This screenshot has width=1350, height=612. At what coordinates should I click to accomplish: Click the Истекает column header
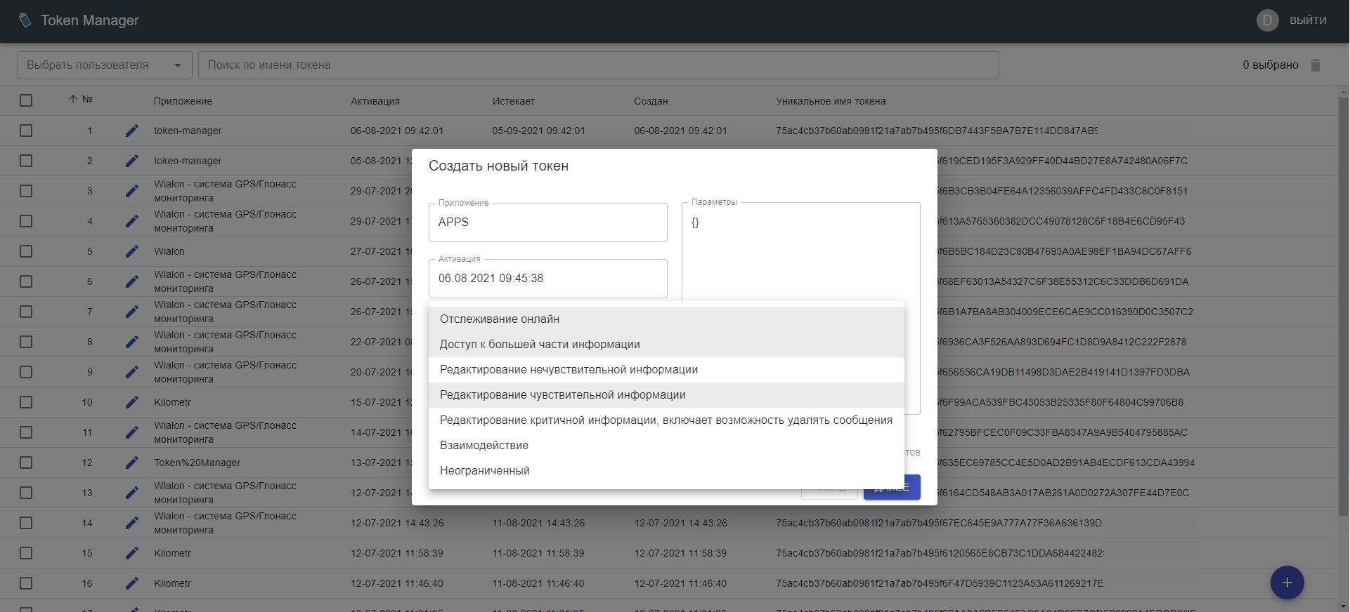(x=513, y=101)
